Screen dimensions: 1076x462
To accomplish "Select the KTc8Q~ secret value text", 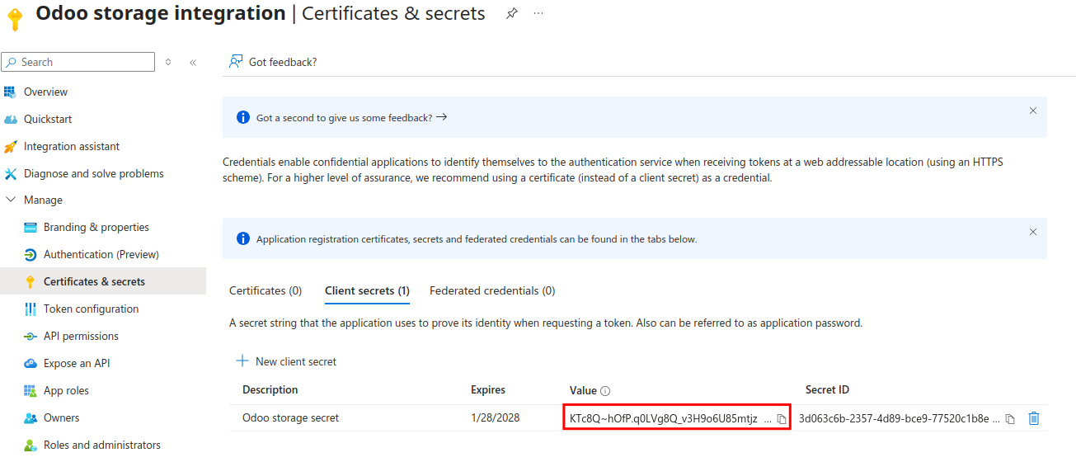I will coord(664,418).
